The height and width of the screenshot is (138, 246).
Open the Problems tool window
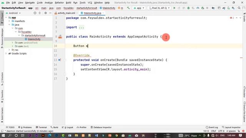[25, 127]
